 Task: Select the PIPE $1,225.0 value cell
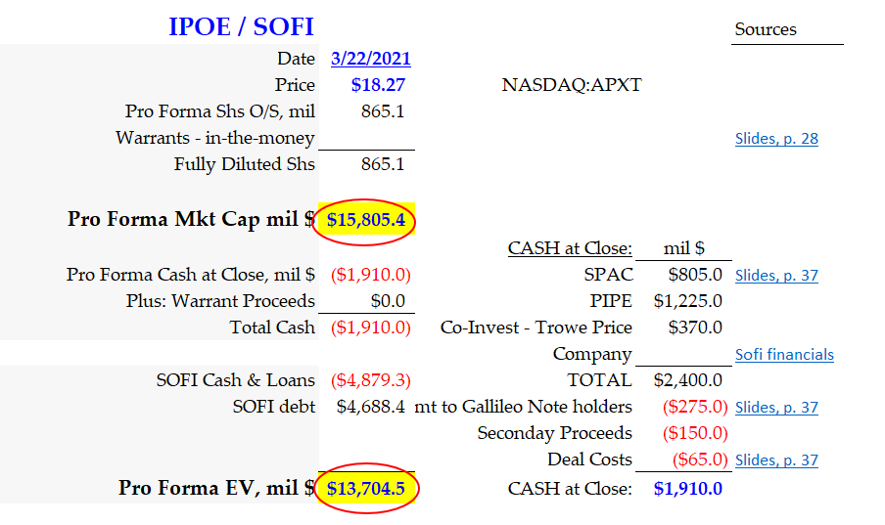tap(687, 301)
